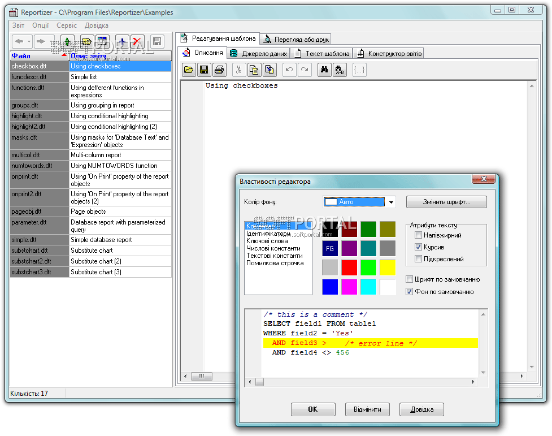Click the Змінити шрифт... button
Image resolution: width=552 pixels, height=436 pixels.
pyautogui.click(x=446, y=202)
